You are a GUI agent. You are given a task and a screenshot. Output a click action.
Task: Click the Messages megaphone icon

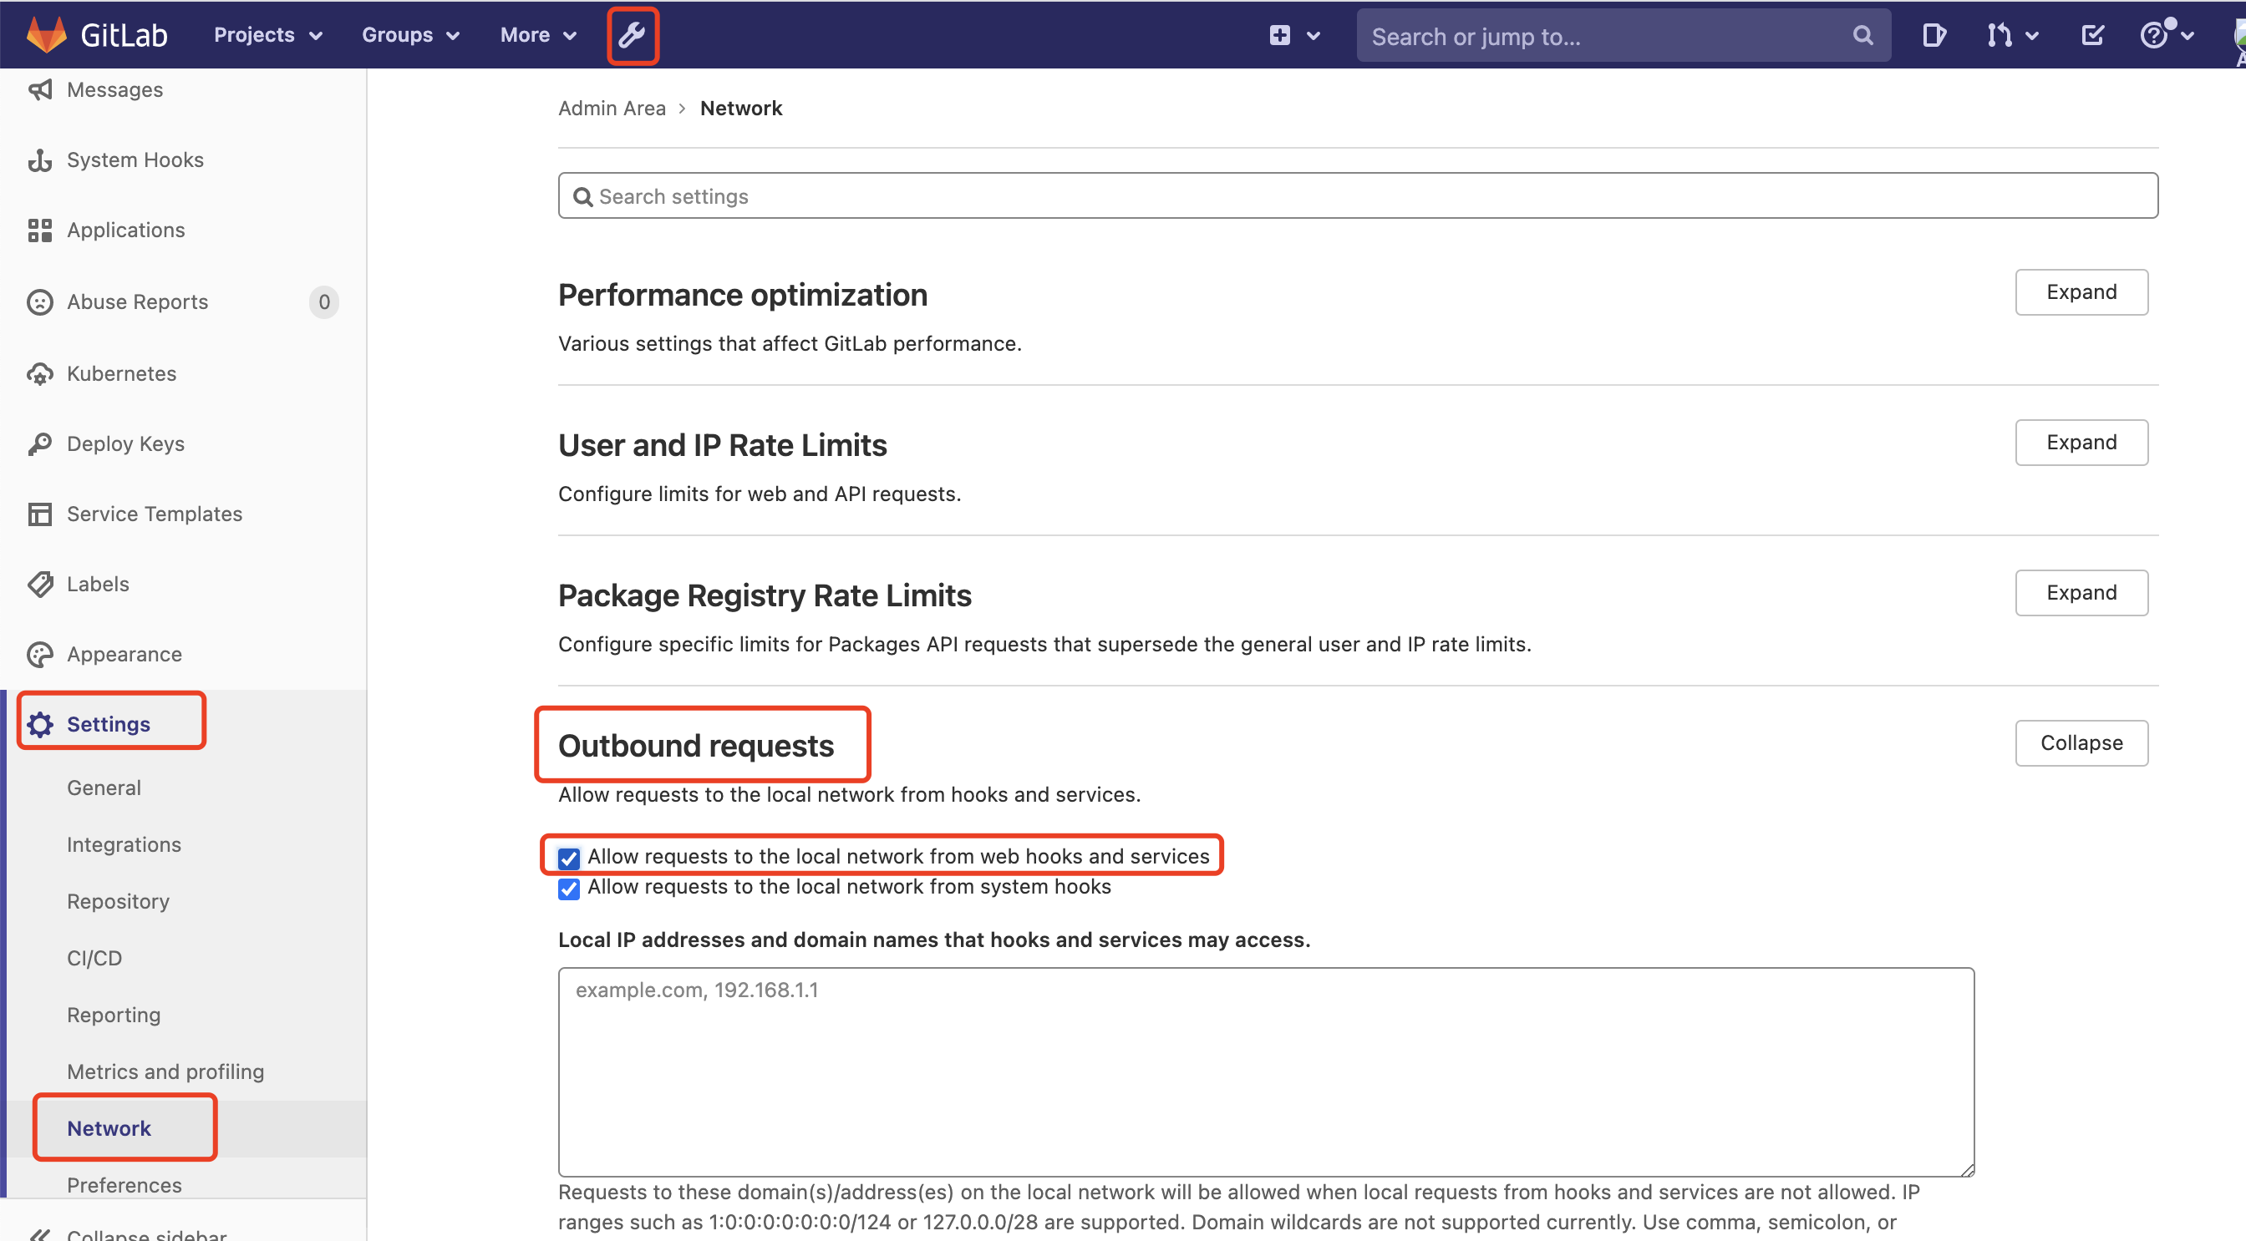pyautogui.click(x=40, y=89)
